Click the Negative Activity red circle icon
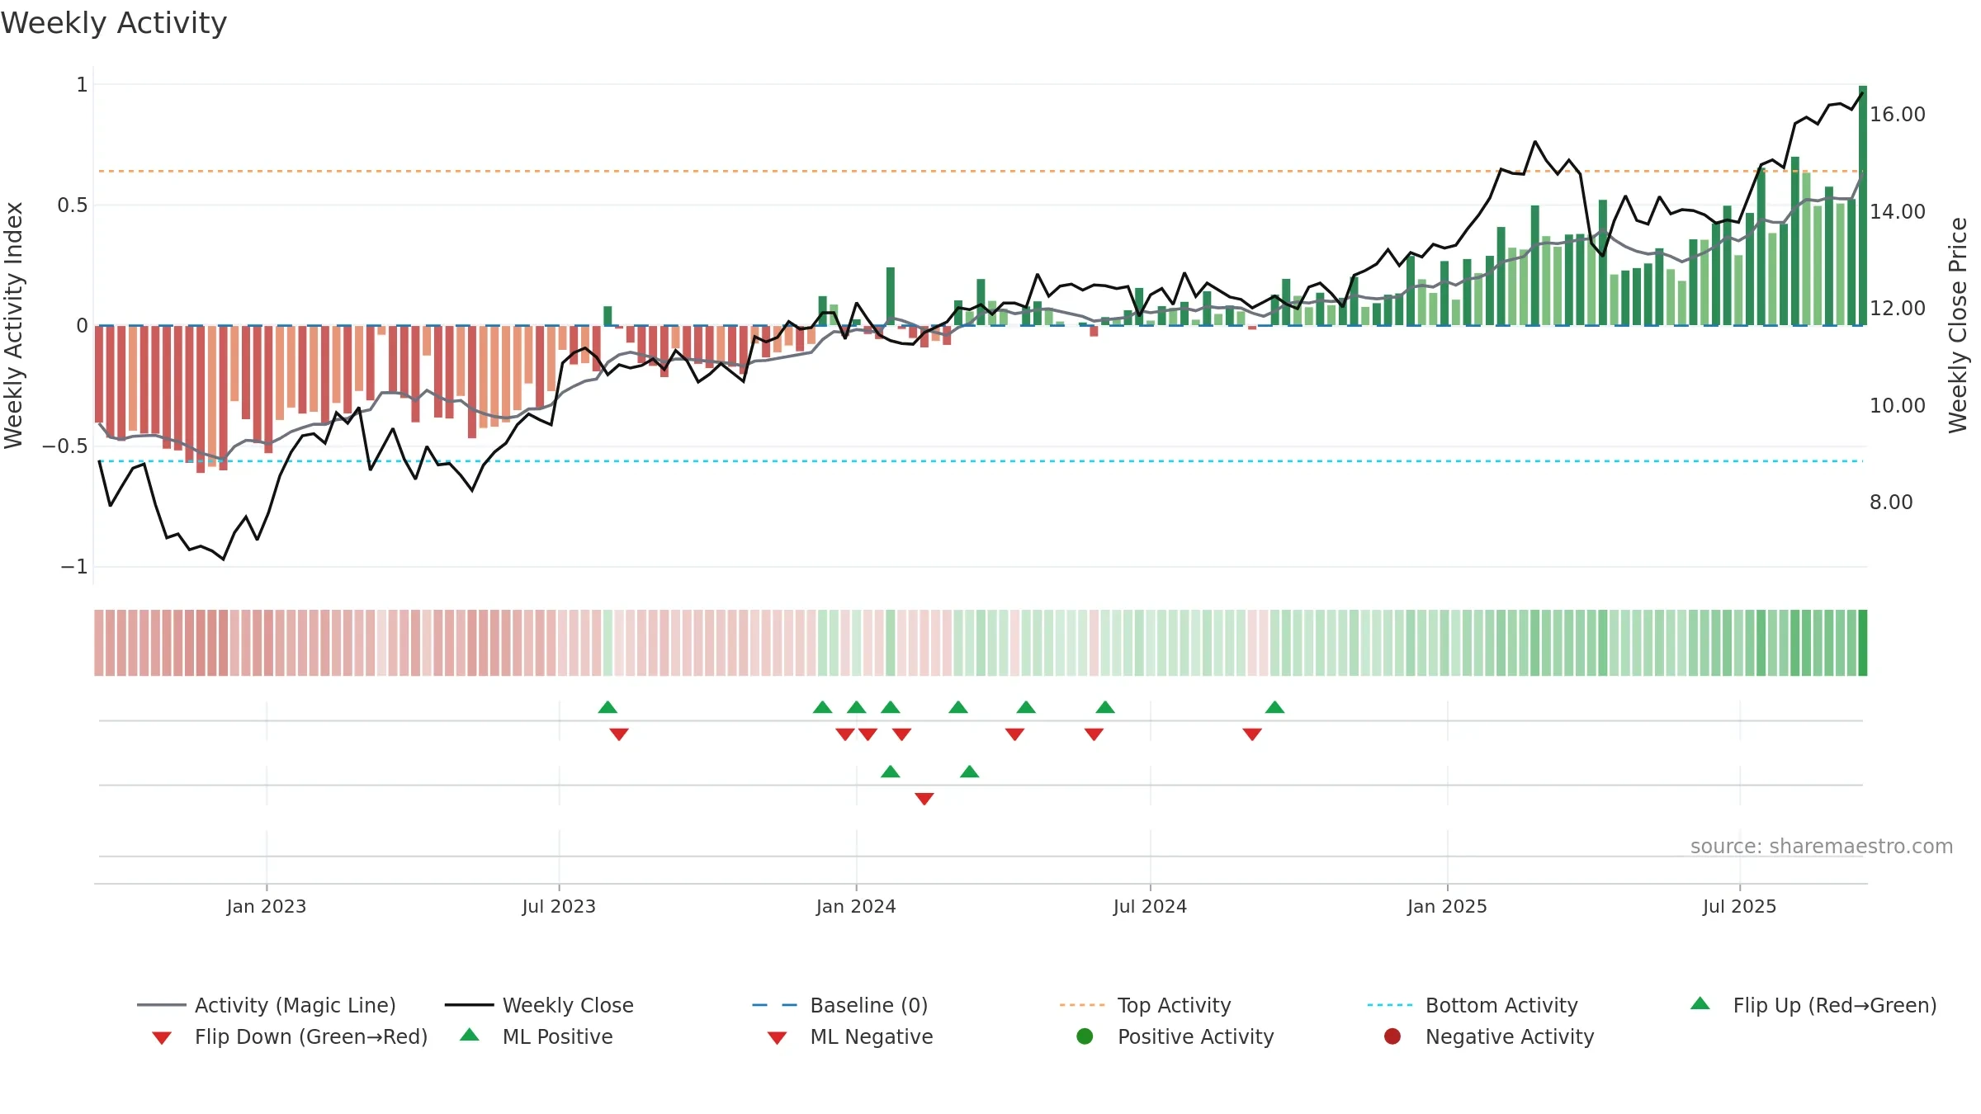The height and width of the screenshot is (1114, 1981). point(1392,1036)
